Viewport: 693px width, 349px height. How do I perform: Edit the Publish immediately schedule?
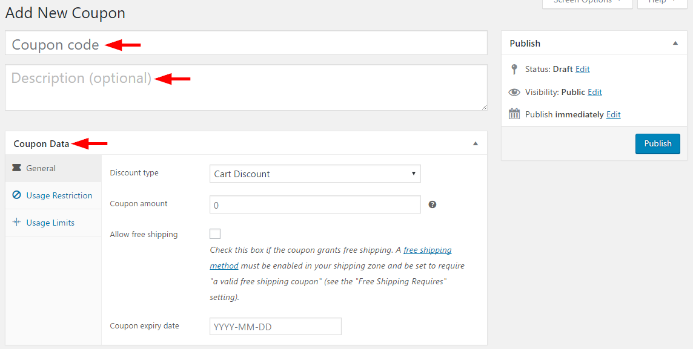tap(614, 115)
